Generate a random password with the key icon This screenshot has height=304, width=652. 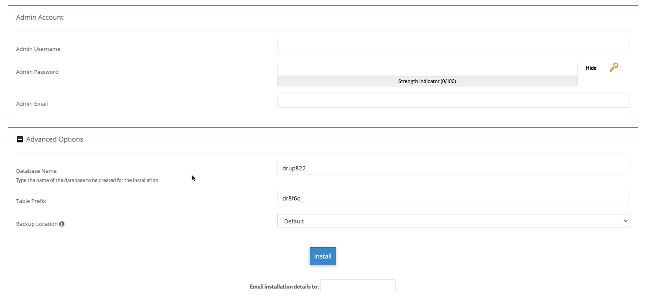[614, 67]
